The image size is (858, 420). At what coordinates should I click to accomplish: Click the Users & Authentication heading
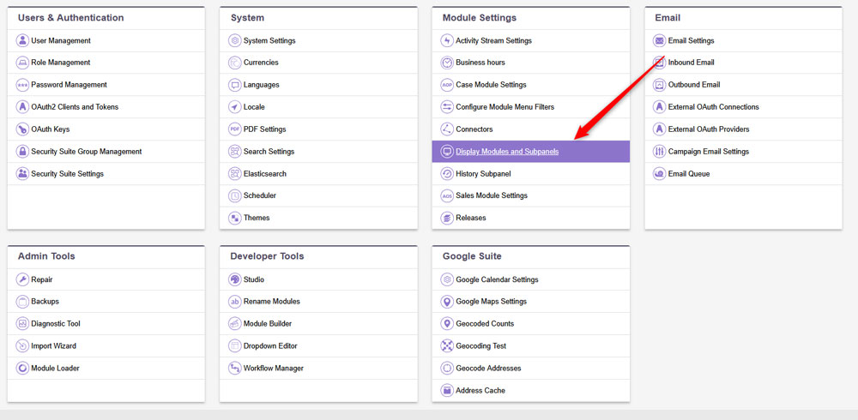(70, 17)
